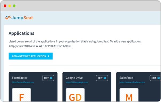Edit the FormFactor application

tap(48, 78)
